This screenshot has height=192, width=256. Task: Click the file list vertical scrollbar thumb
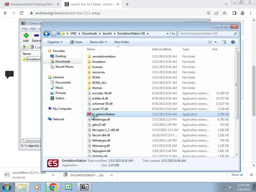[236, 84]
